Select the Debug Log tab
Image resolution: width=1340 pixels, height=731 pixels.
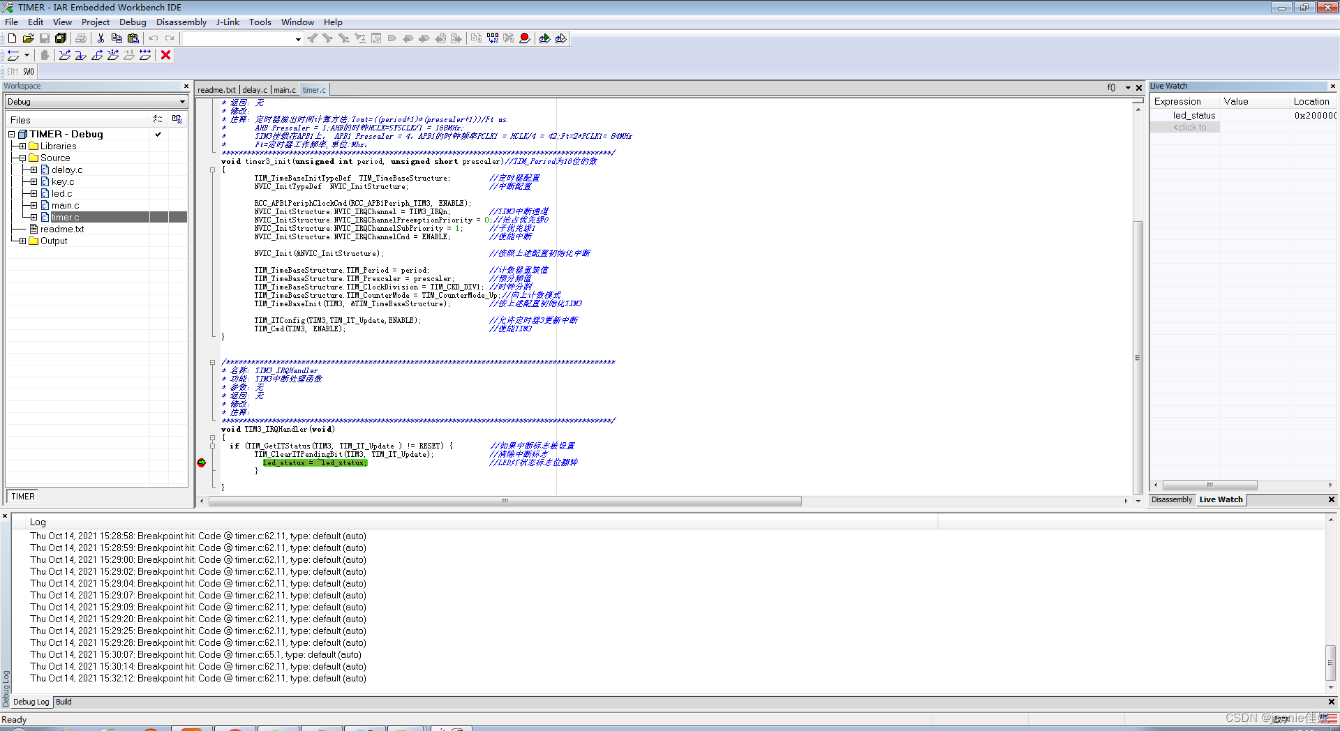click(31, 702)
